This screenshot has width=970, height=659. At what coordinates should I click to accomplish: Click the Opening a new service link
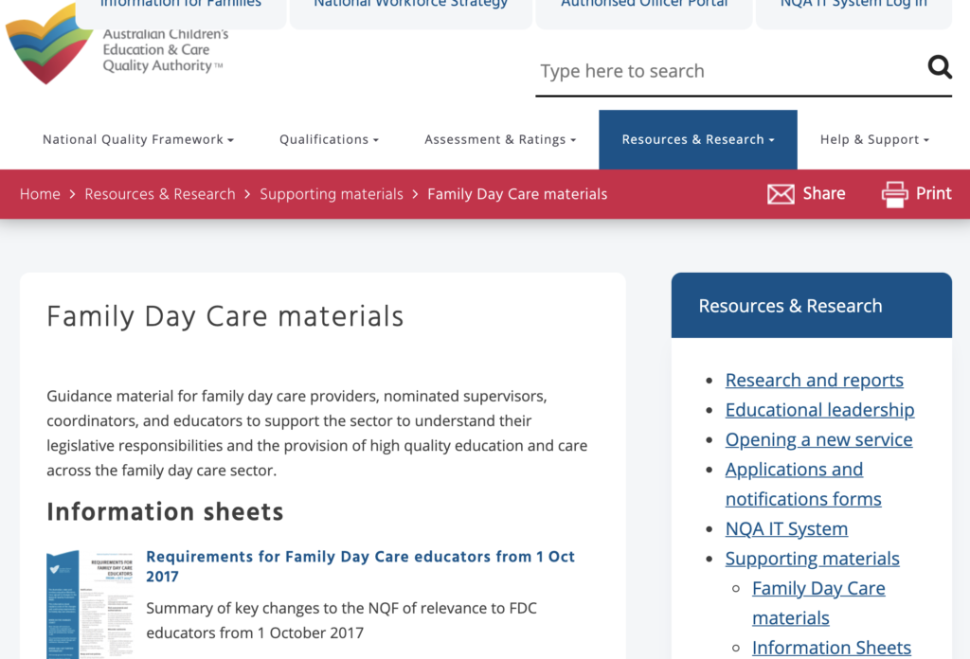(818, 439)
